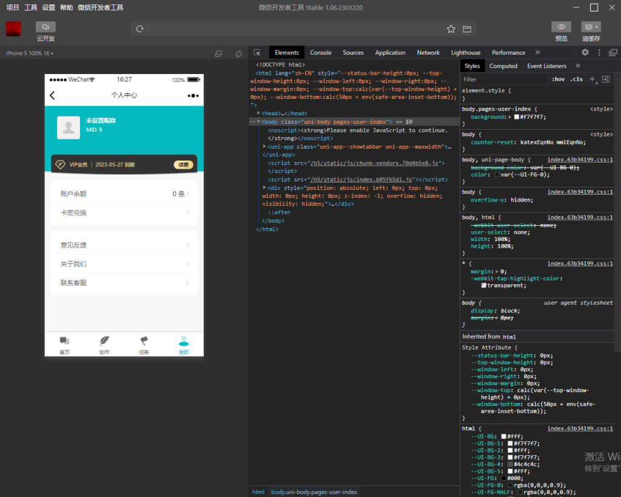Show more style pane tabs chevron
Viewport: 621px width, 497px height.
point(578,66)
